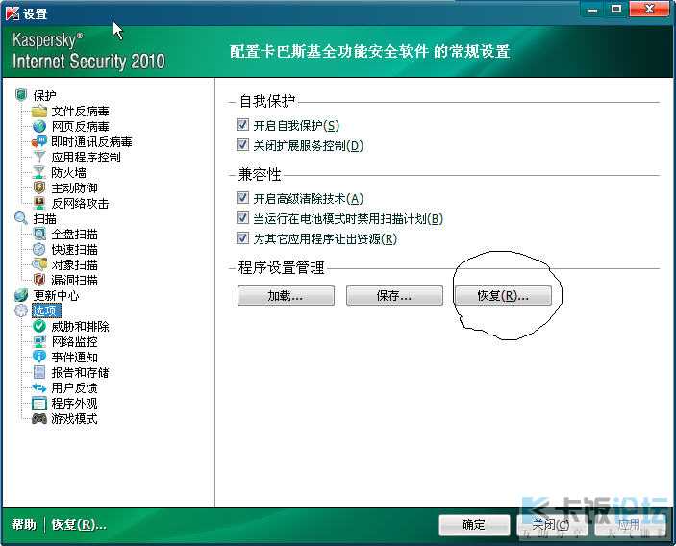Click the Reports and Storage (报告和存储) icon

[x=39, y=372]
